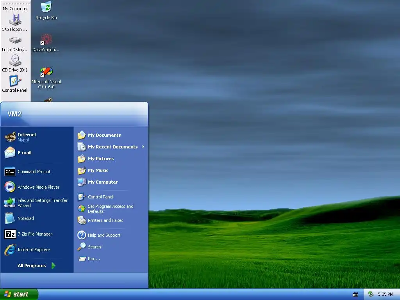Select Recycle Bin desktop icon
The width and height of the screenshot is (400, 300).
click(46, 10)
